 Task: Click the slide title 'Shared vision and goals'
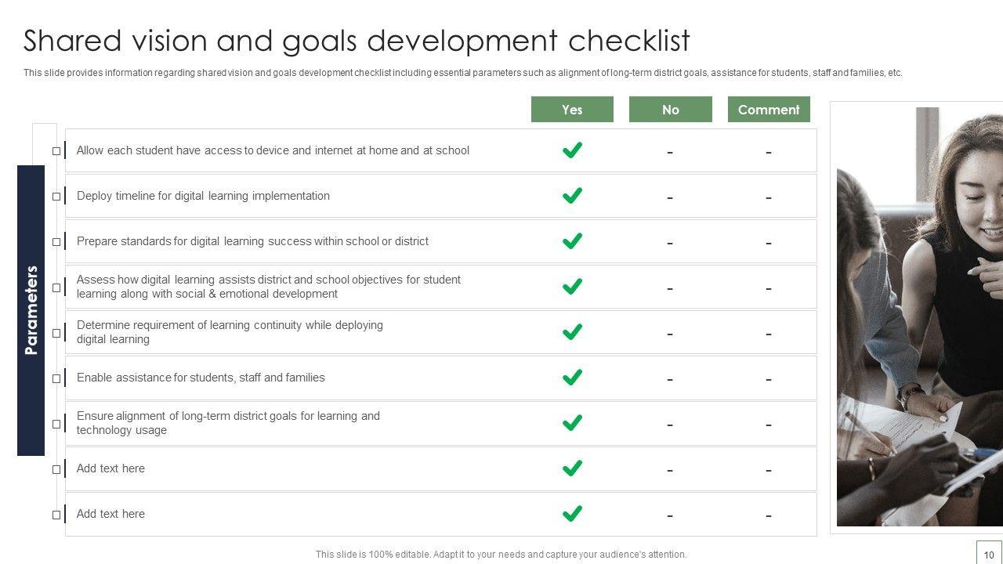click(x=357, y=40)
